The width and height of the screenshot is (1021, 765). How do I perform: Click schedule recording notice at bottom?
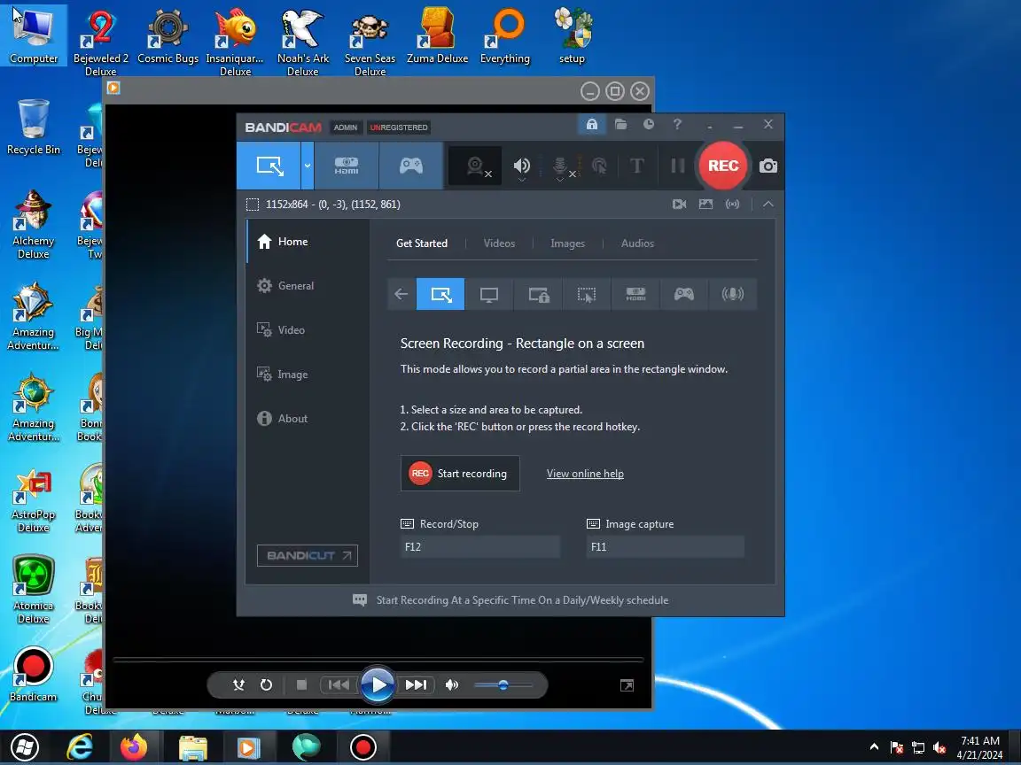tap(510, 600)
